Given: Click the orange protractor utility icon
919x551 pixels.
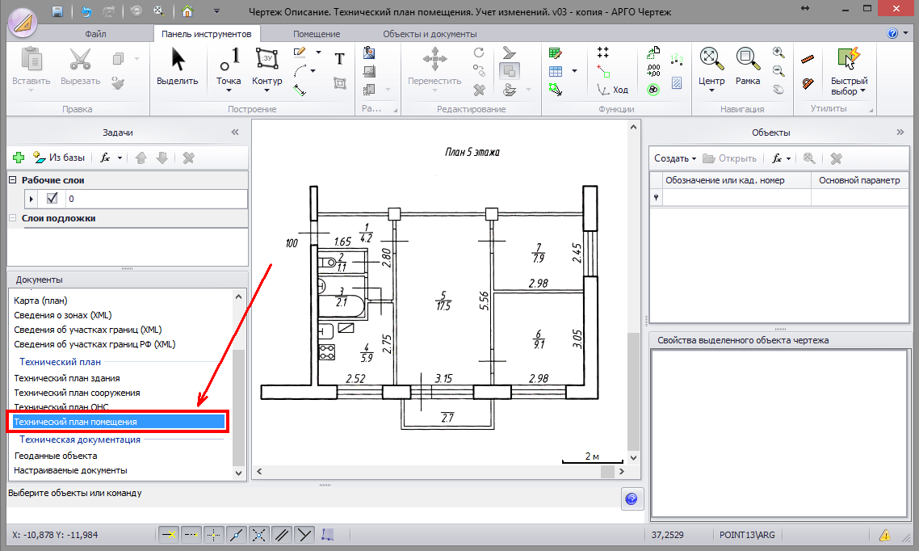Looking at the screenshot, I should click(808, 83).
